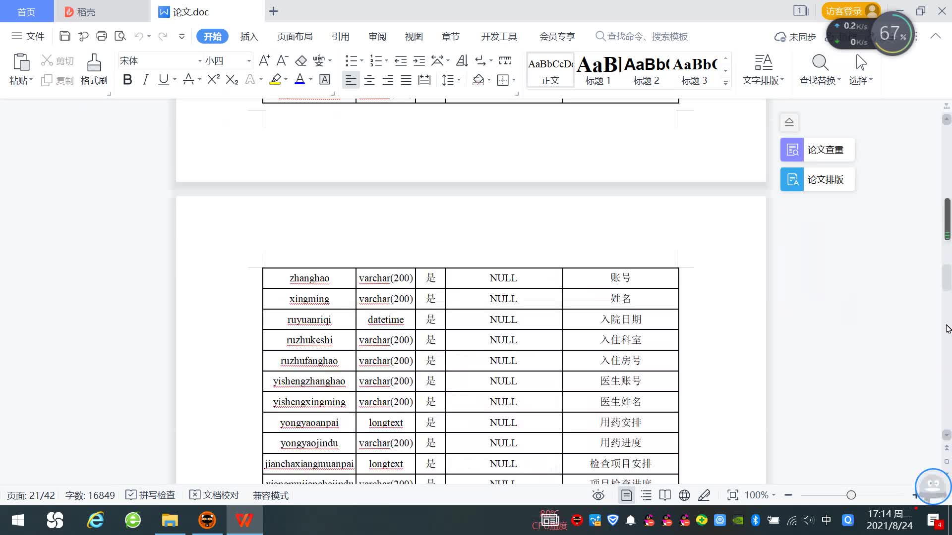This screenshot has width=952, height=535.
Task: Switch to the 插入 ribbon tab
Action: (249, 36)
